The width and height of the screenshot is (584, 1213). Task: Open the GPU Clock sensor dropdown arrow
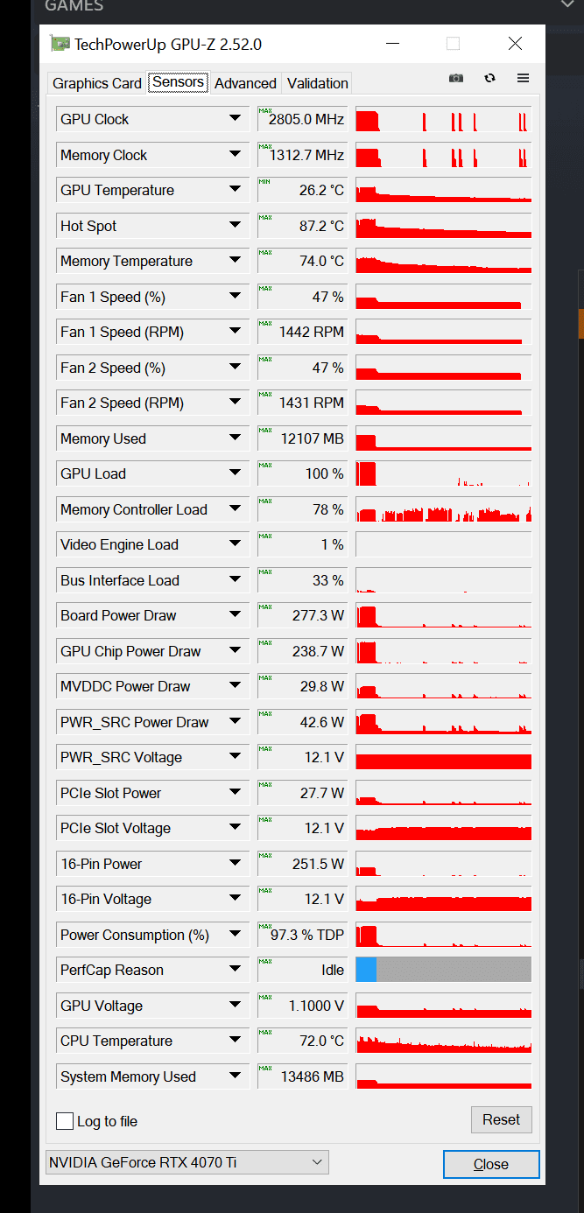(235, 119)
